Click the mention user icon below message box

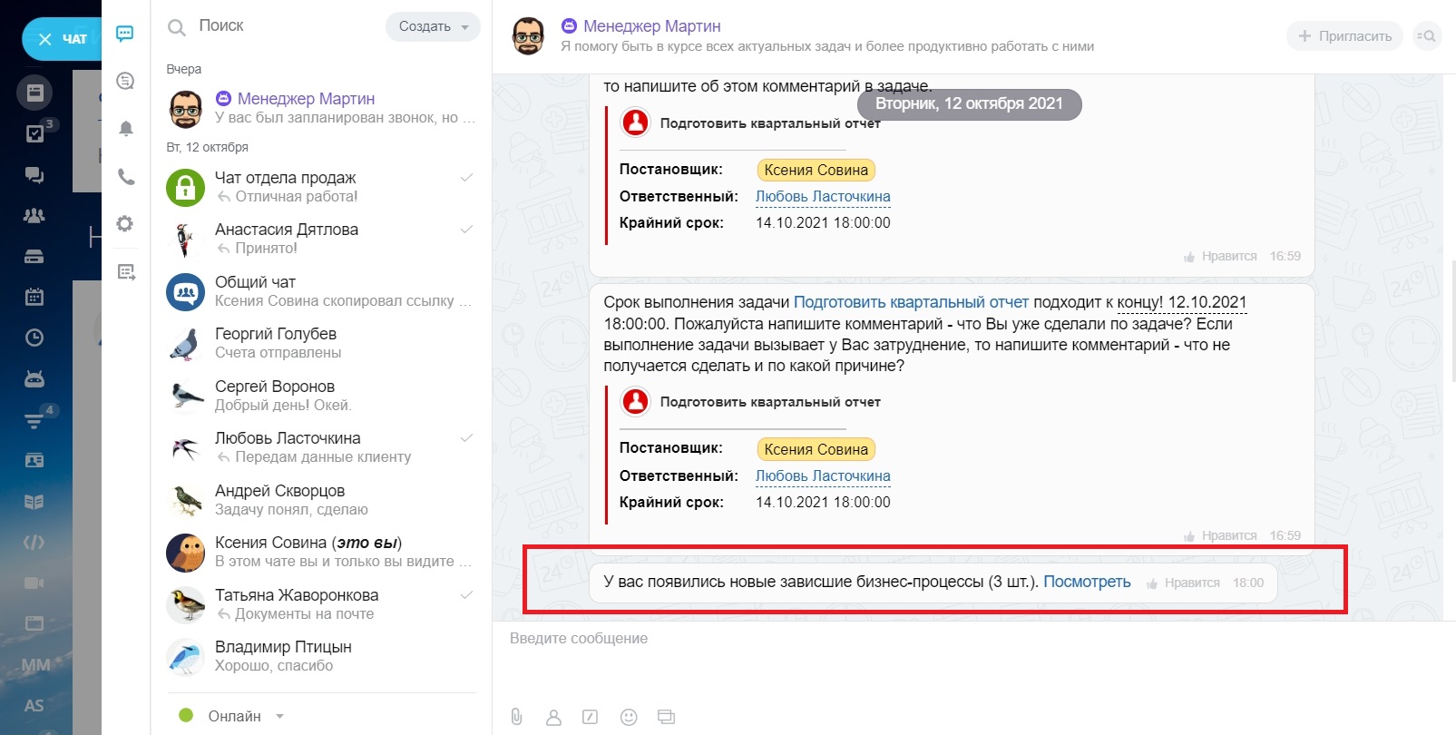pyautogui.click(x=553, y=717)
